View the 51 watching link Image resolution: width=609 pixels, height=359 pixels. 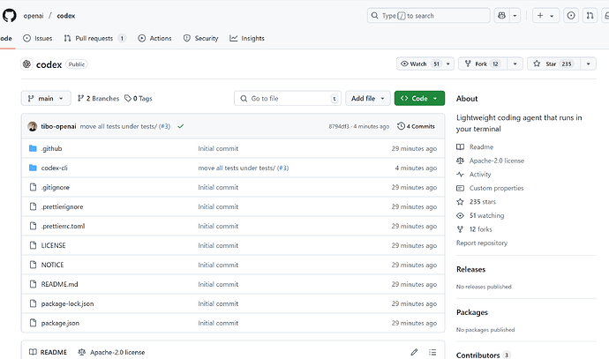click(x=480, y=215)
